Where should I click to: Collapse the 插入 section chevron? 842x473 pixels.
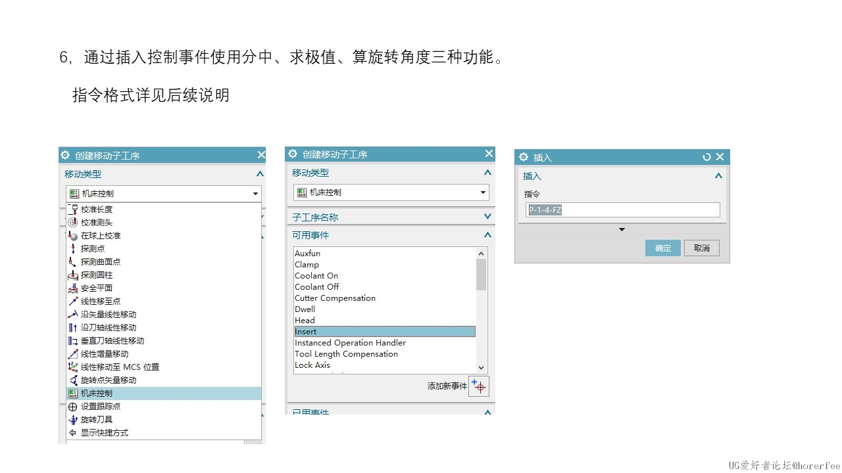tap(718, 176)
